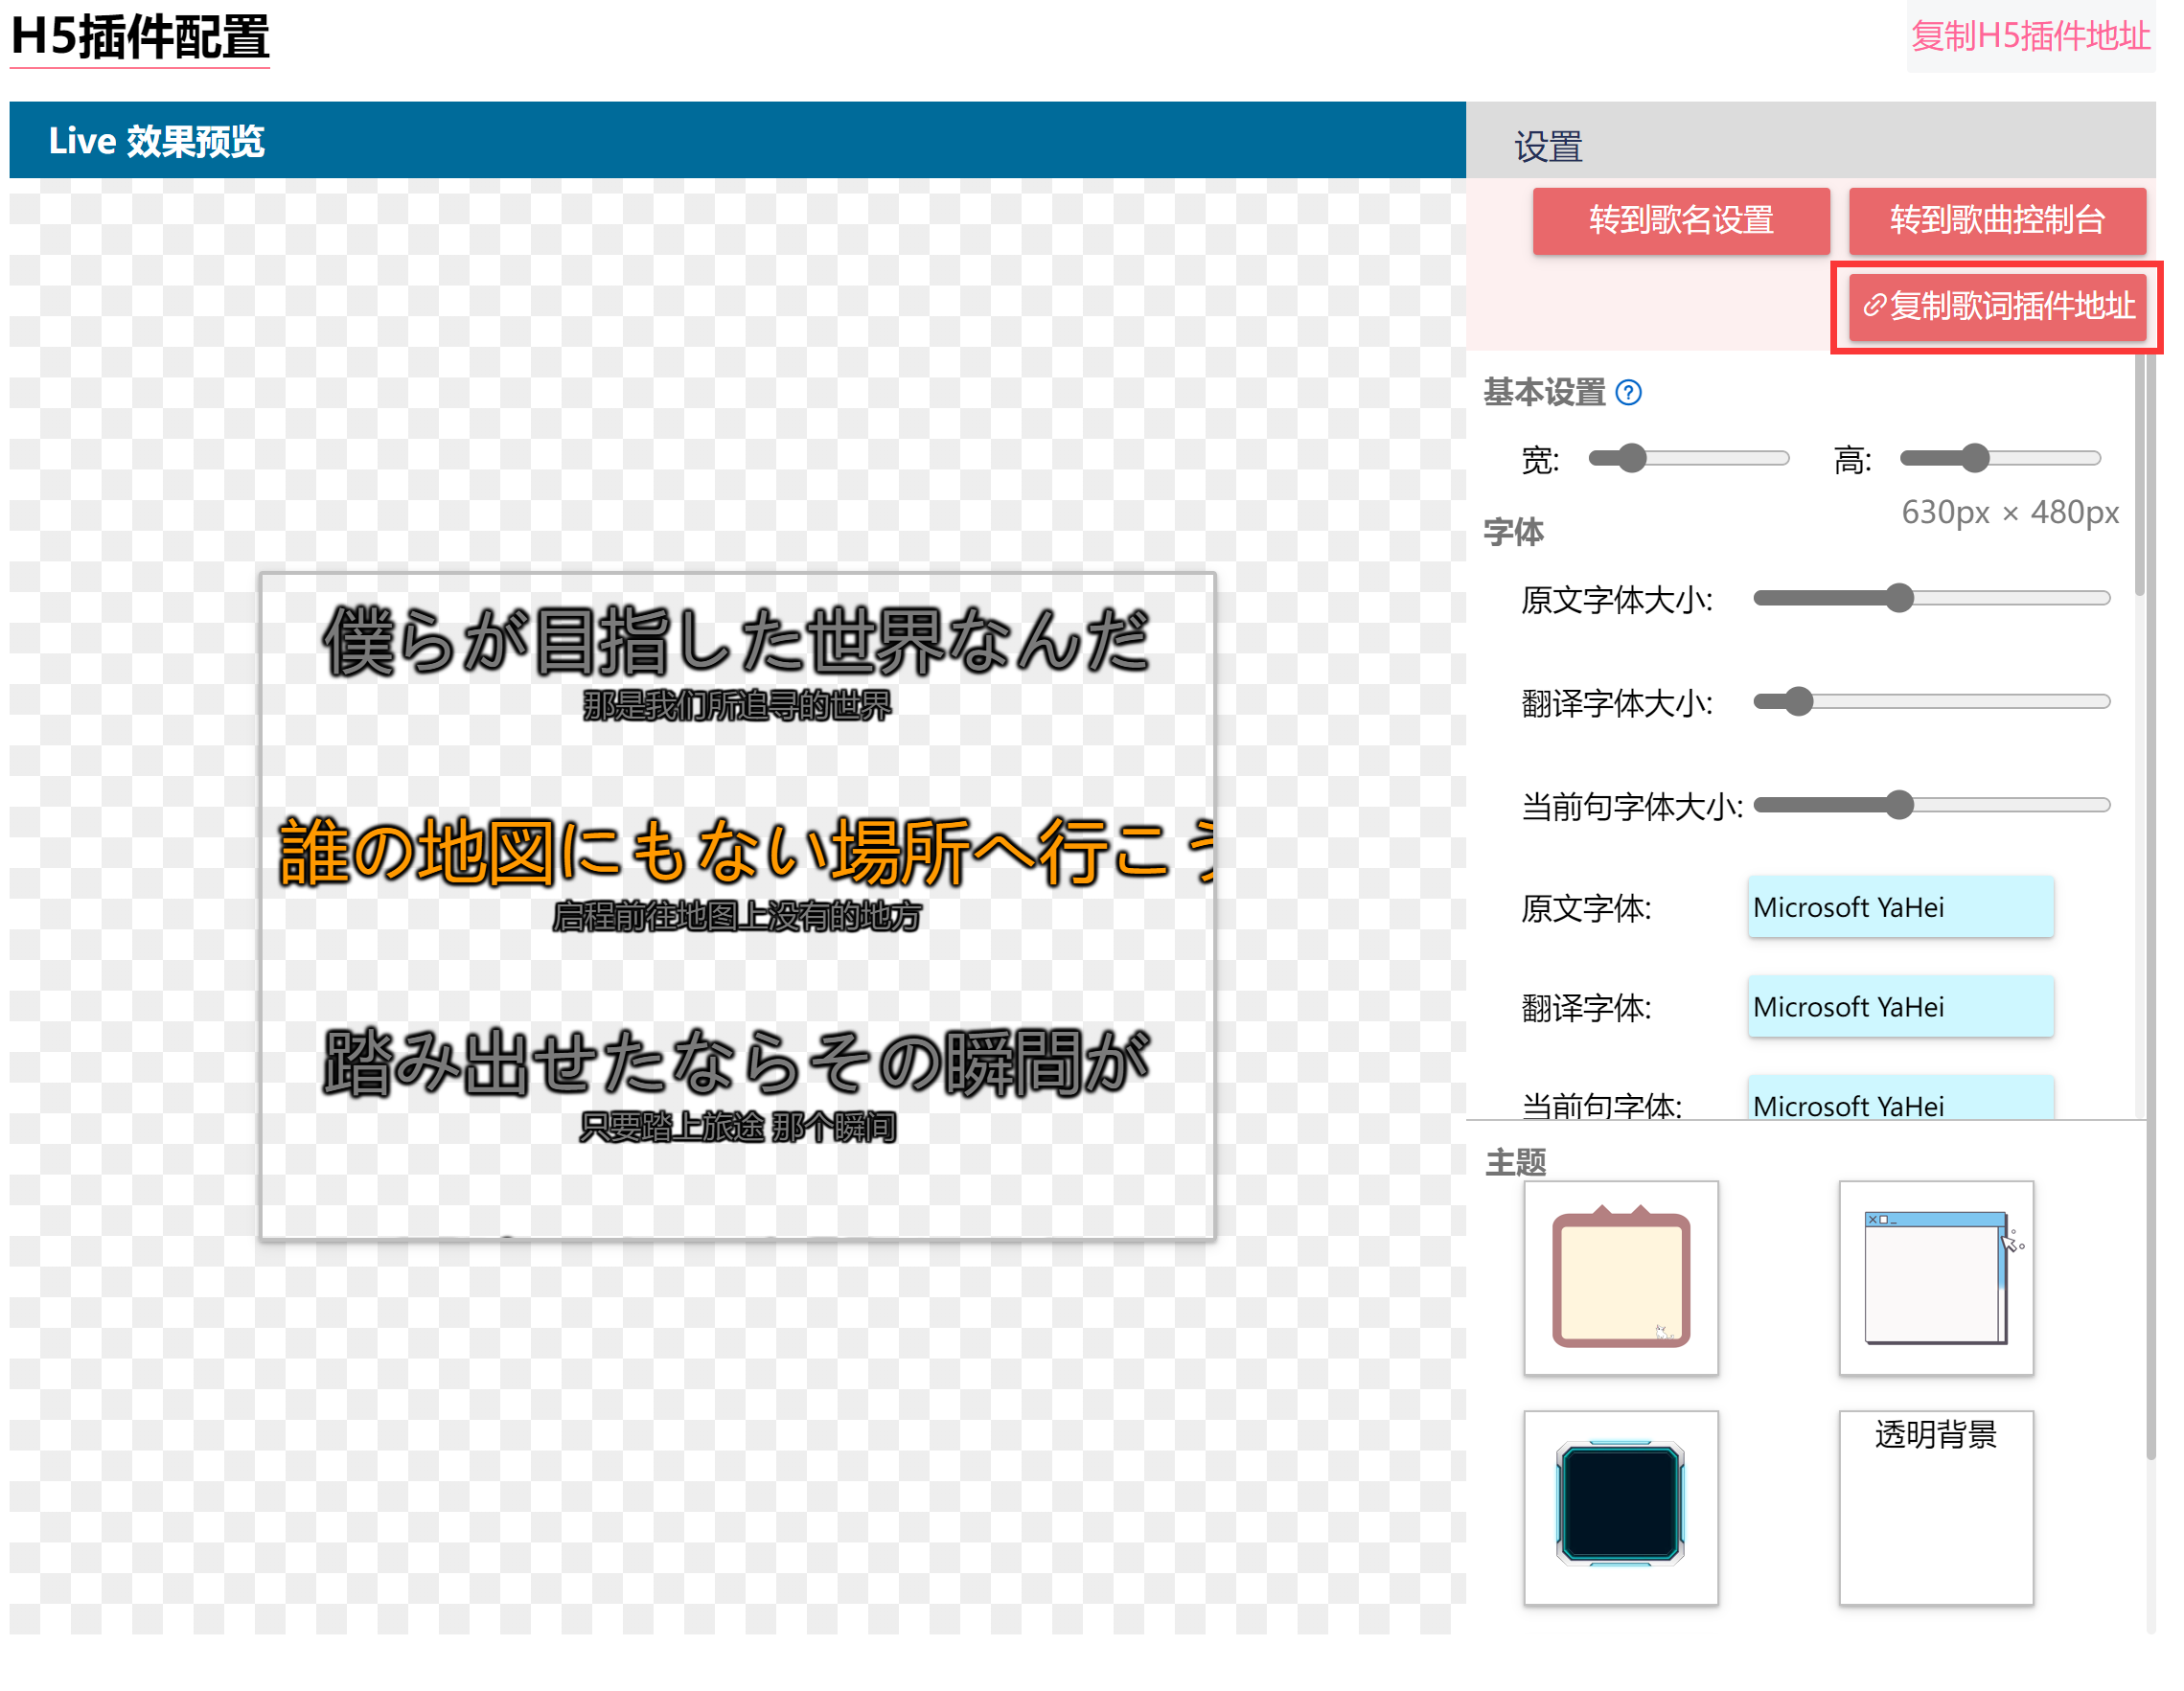This screenshot has height=1691, width=2184.
Task: Click the 宽 width slider handle
Action: point(1632,458)
